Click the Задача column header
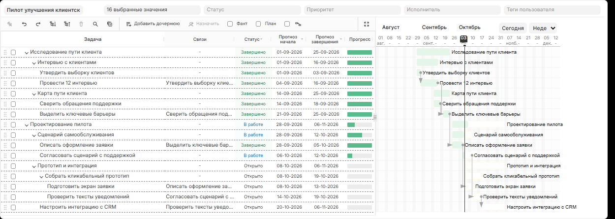The height and width of the screenshot is (219, 615). [x=92, y=39]
